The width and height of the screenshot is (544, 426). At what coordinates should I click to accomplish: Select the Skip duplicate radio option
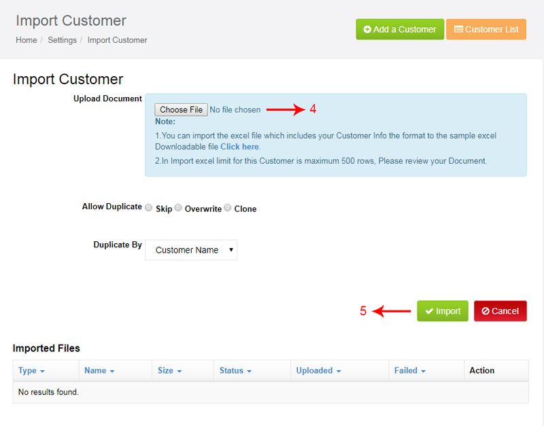pyautogui.click(x=148, y=208)
